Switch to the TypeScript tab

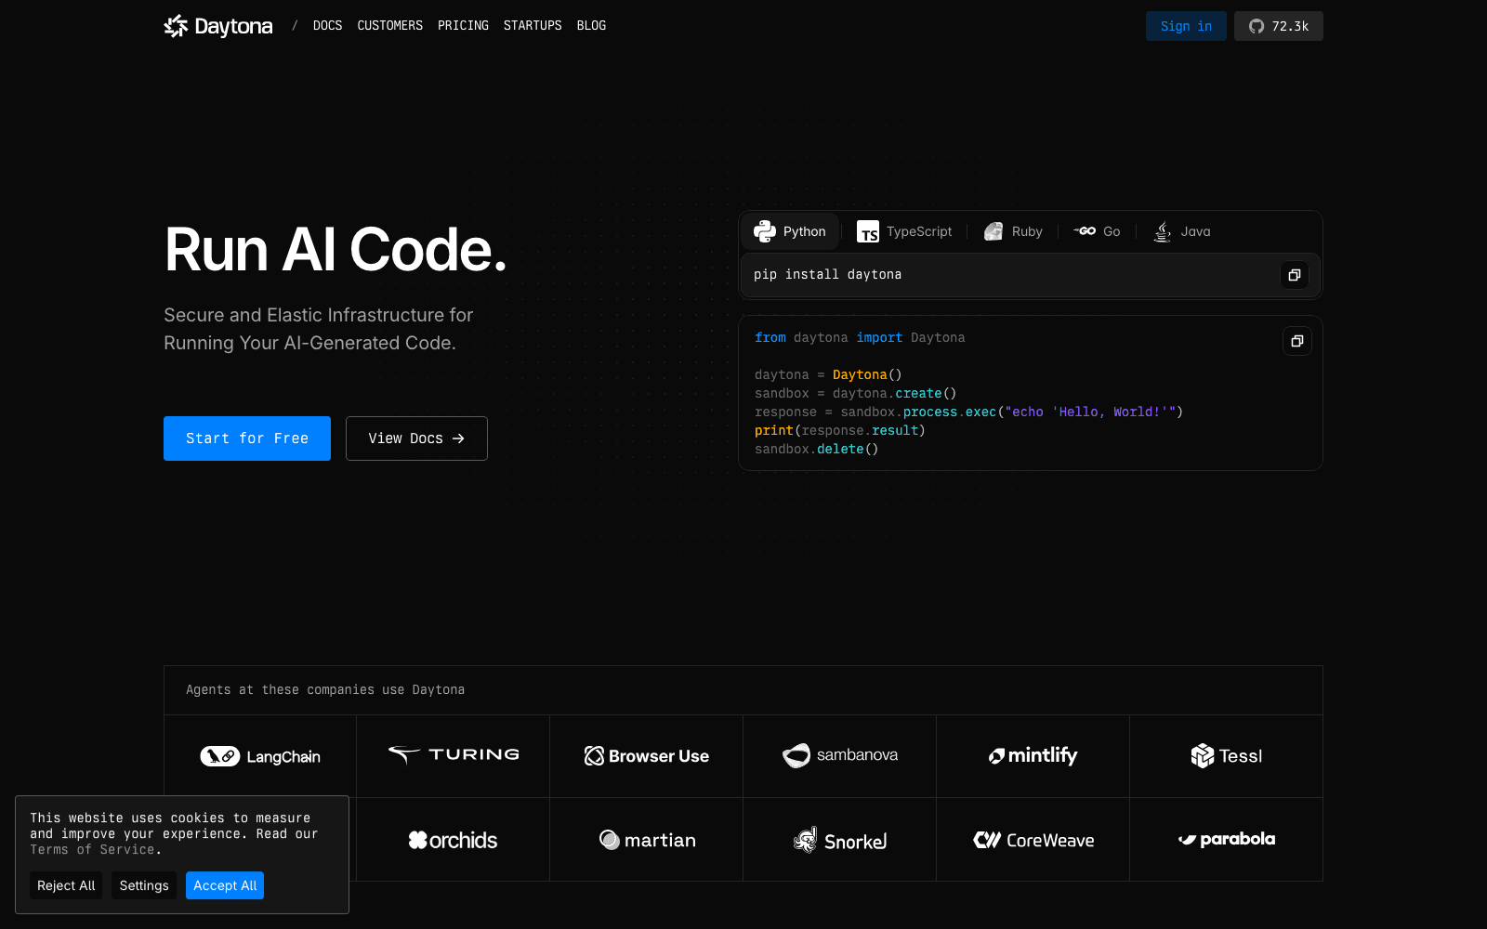pos(904,231)
